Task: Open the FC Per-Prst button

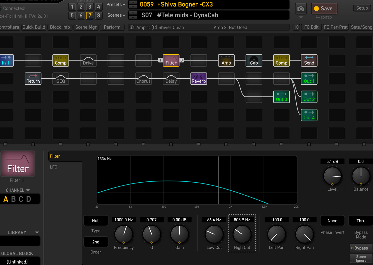Action: [x=336, y=27]
